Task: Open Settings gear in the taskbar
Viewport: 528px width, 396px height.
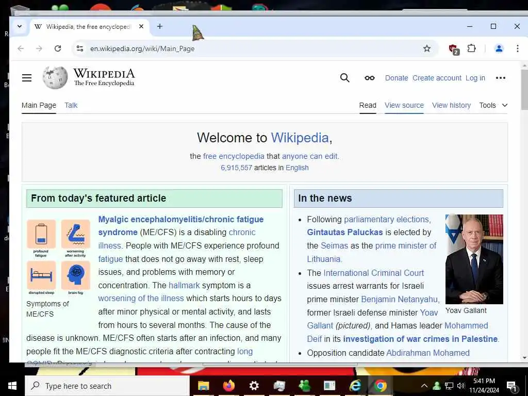Action: click(254, 386)
